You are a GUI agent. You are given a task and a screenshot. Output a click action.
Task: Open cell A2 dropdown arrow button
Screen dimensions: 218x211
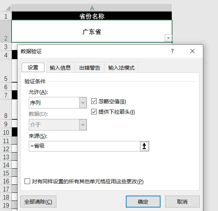pos(168,38)
